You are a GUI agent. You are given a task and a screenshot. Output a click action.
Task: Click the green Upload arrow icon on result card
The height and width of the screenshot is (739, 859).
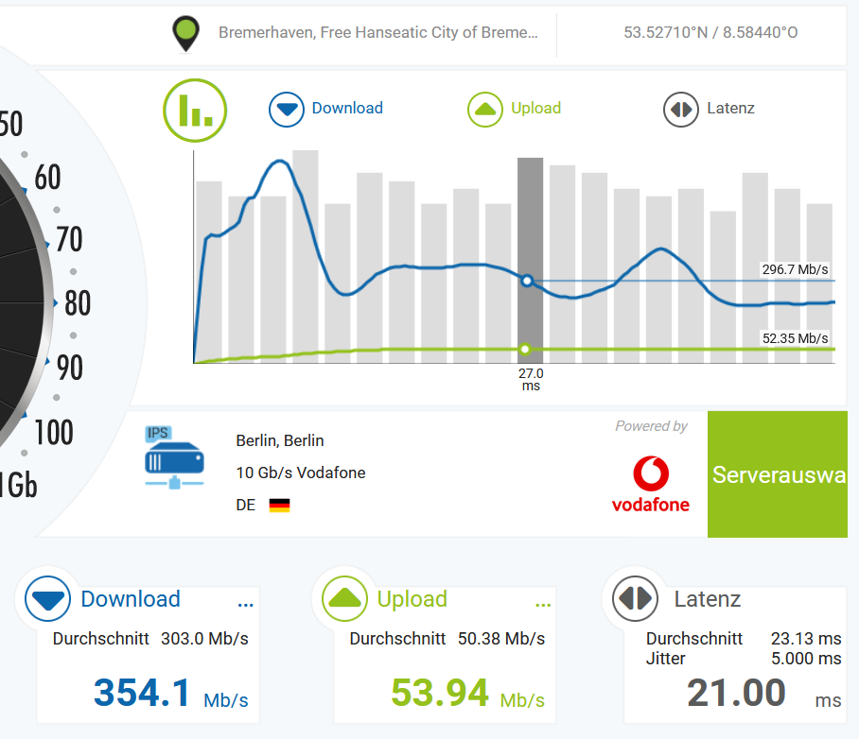click(x=344, y=599)
